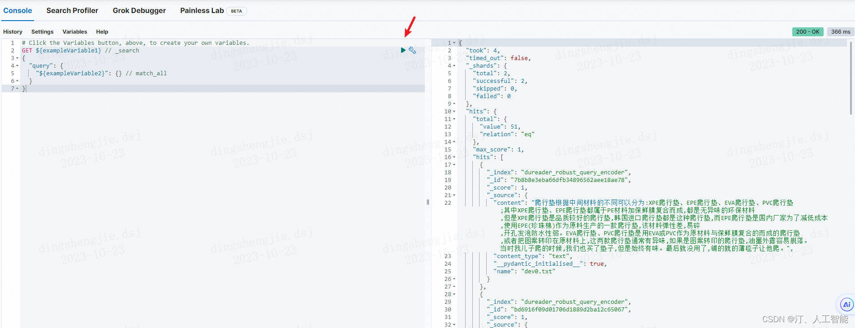Collapse _source block at response line 32

pos(454,325)
